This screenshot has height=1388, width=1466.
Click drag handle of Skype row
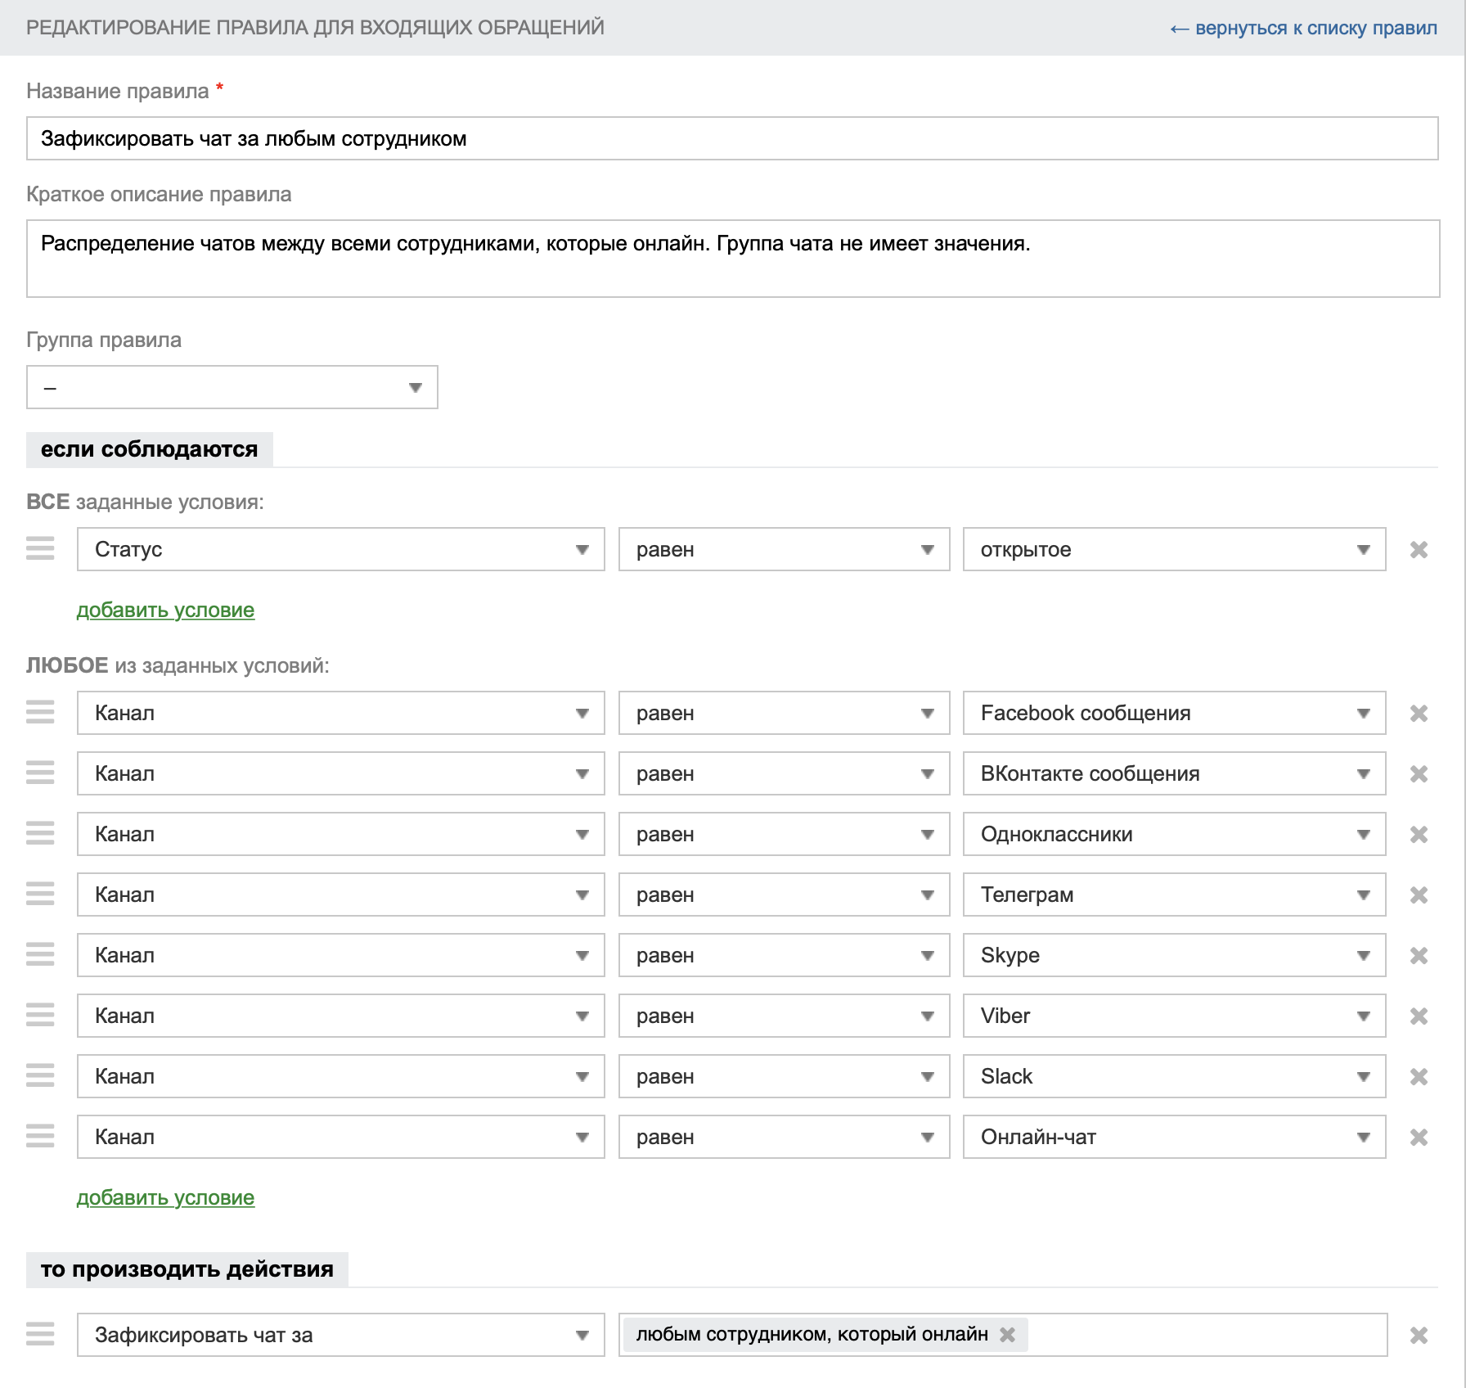(x=40, y=954)
